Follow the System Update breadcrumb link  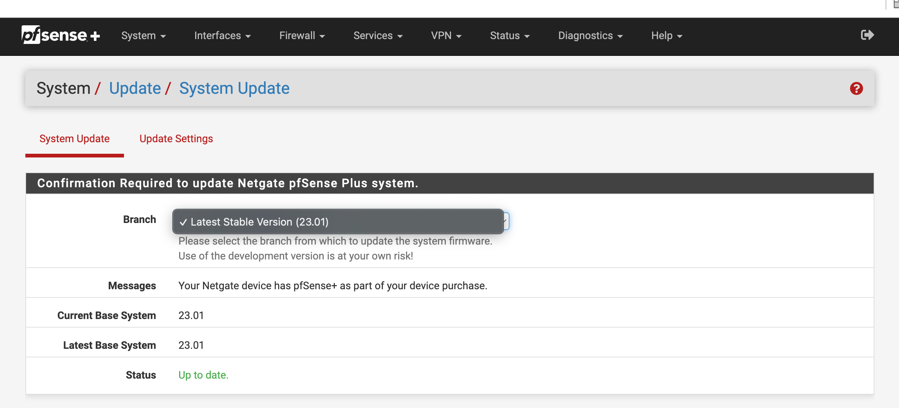point(234,88)
